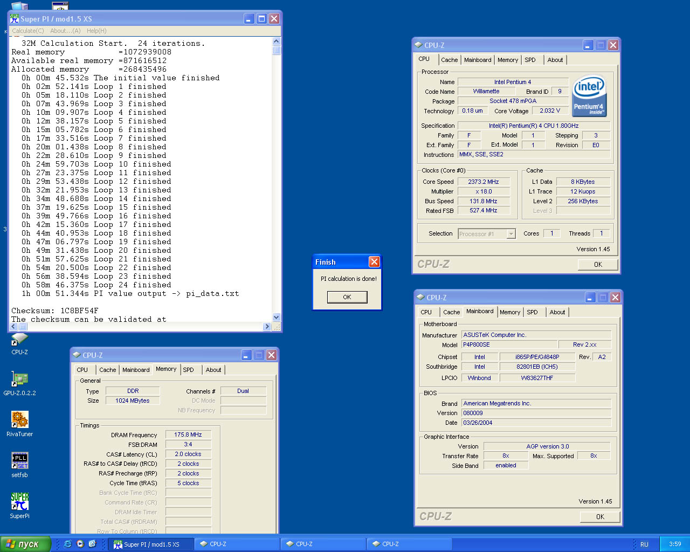
Task: Maximize the Super PI window
Action: [x=261, y=19]
